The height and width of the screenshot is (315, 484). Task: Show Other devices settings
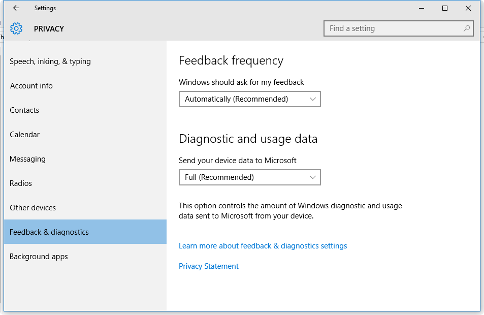(33, 208)
